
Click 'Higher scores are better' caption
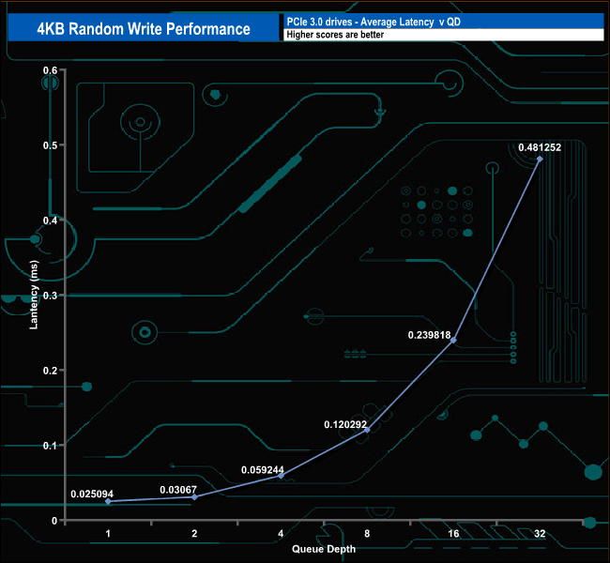pos(335,35)
